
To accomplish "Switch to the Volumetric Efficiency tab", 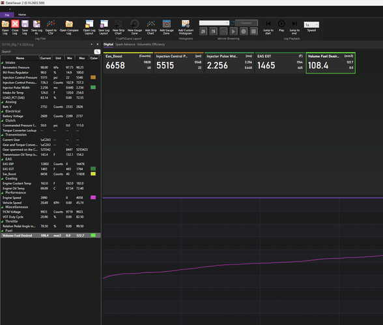I will click(x=151, y=44).
